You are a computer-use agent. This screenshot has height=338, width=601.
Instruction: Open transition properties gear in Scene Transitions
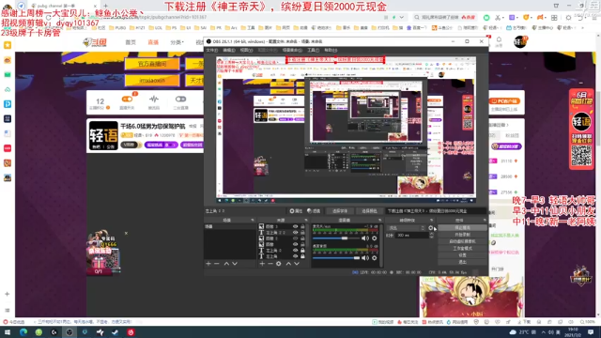431,227
